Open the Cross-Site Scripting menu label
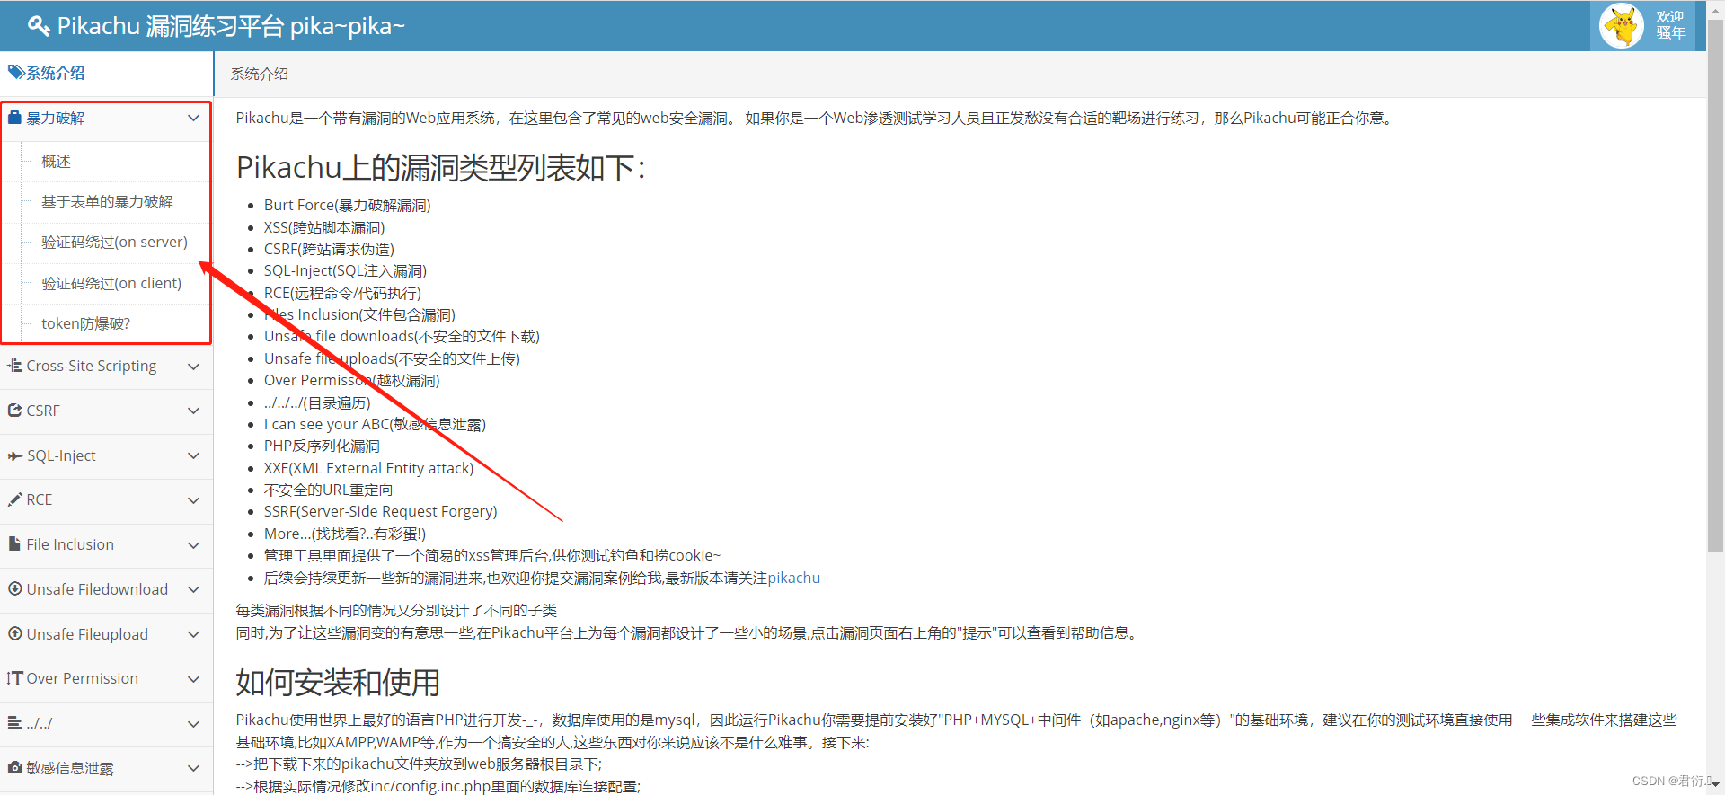 pos(91,367)
